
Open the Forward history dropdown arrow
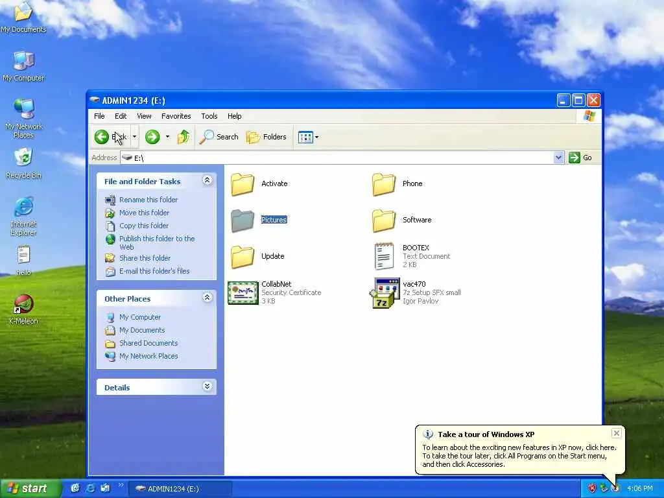167,137
